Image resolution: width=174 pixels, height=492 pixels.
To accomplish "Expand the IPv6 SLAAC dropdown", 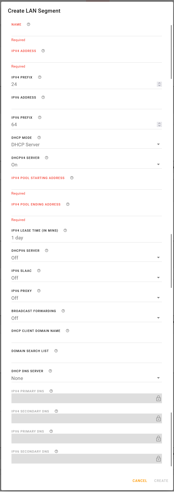I will coord(87,278).
